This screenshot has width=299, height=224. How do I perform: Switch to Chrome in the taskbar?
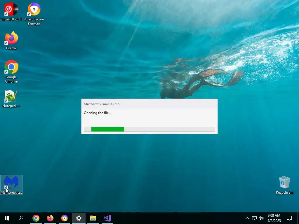[36, 218]
